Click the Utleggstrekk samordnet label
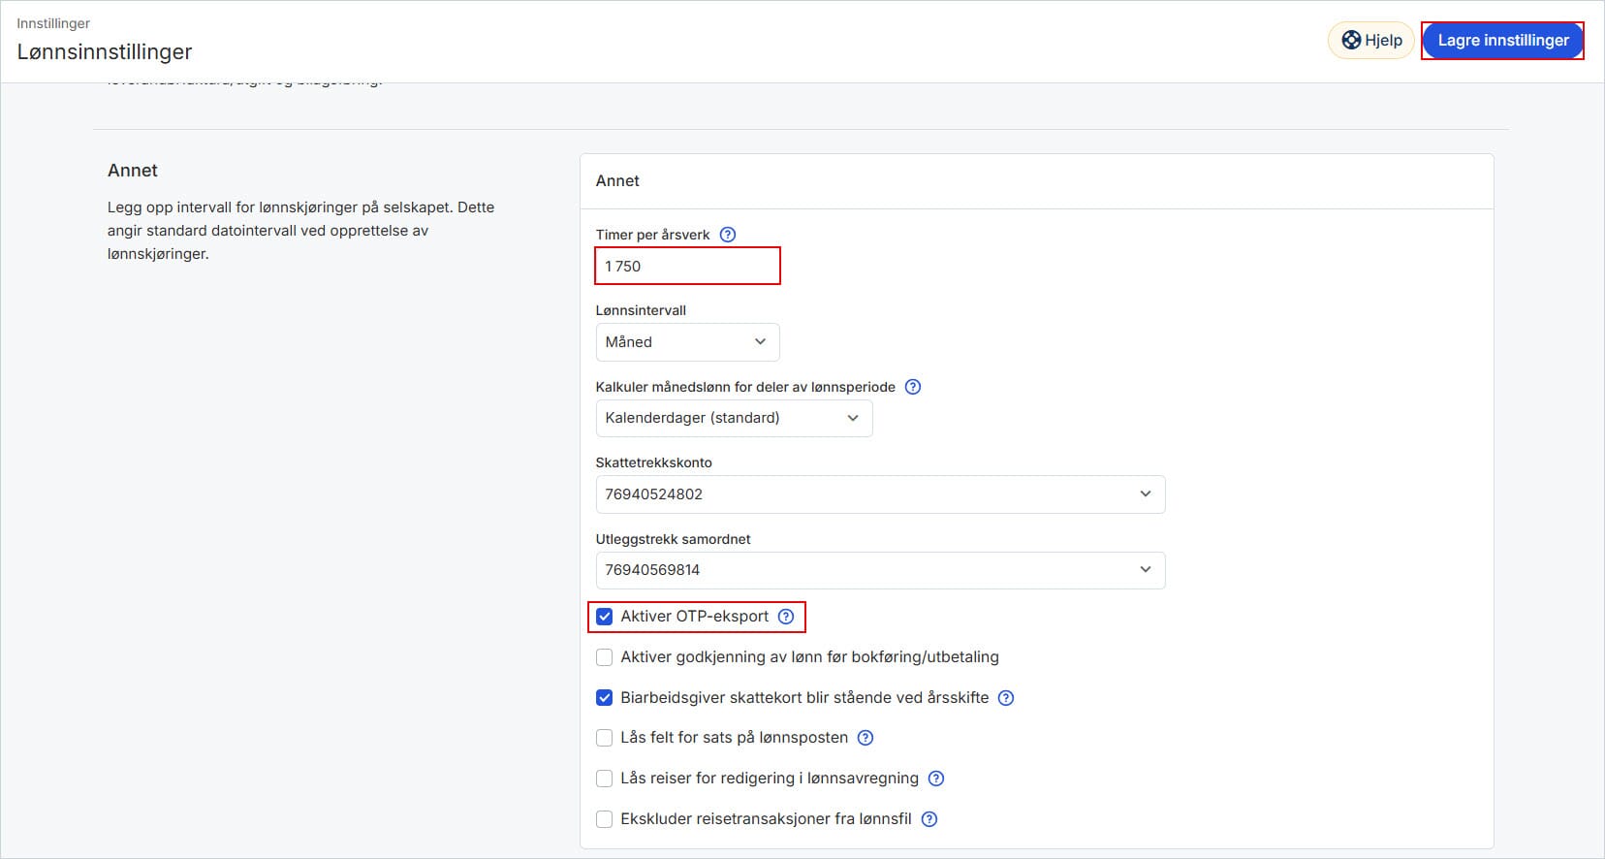 [x=674, y=539]
